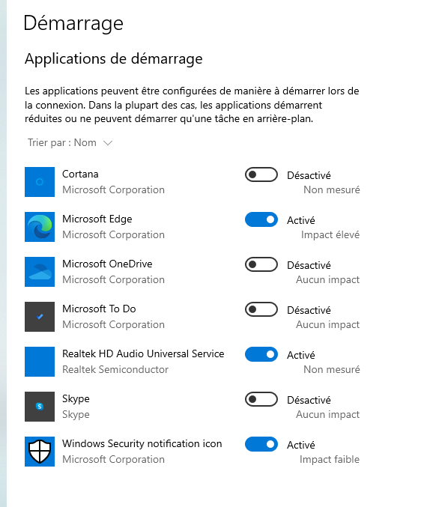This screenshot has width=430, height=507.
Task: Click the Skype app icon
Action: (40, 407)
